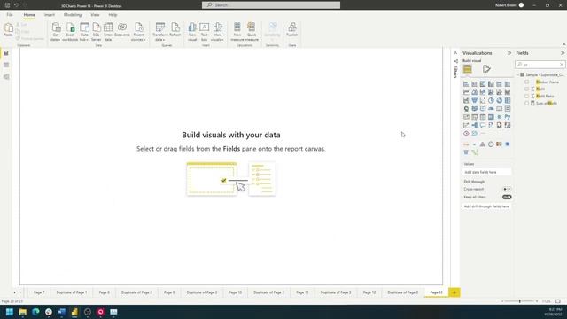Select the Python visual icon
Screen dimensions: 567x319
pos(508,117)
